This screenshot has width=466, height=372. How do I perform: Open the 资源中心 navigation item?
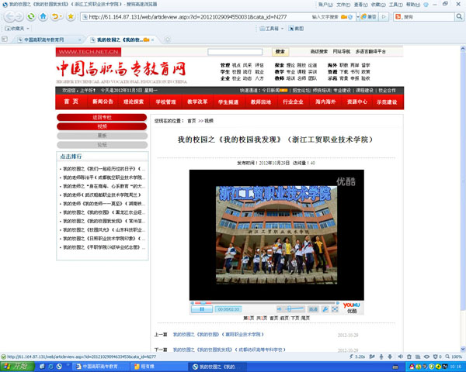[357, 102]
